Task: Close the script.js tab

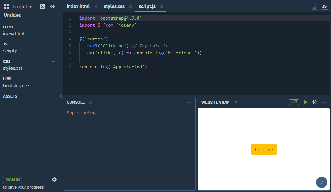Action: point(162,7)
